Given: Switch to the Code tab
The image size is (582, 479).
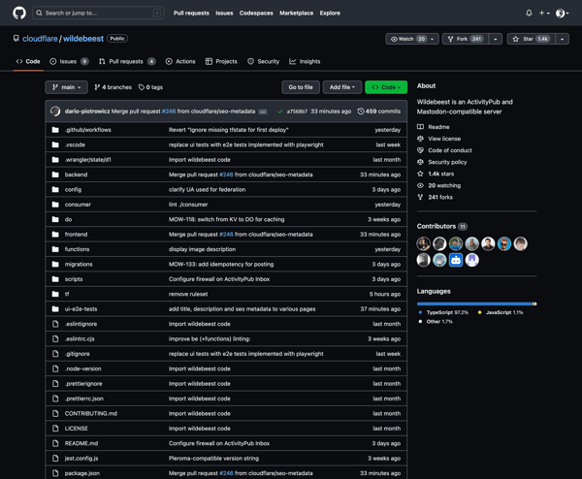Looking at the screenshot, I should click(28, 62).
